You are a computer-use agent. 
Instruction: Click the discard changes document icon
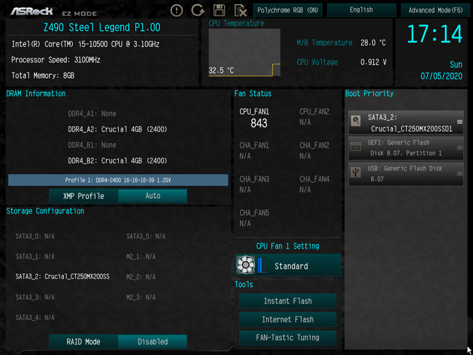tap(241, 11)
